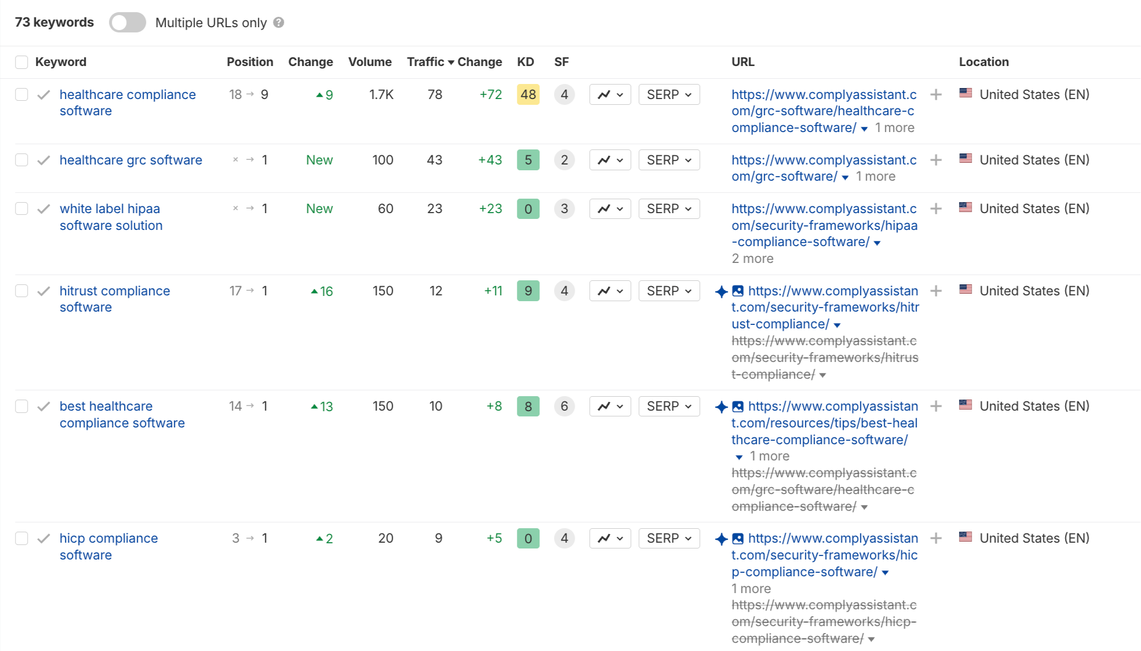The height and width of the screenshot is (651, 1141).
Task: Check the hicp compliance software row
Action: point(21,538)
